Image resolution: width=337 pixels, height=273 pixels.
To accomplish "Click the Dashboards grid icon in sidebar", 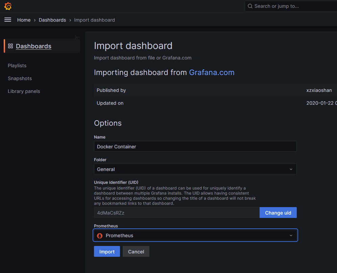I will [10, 46].
